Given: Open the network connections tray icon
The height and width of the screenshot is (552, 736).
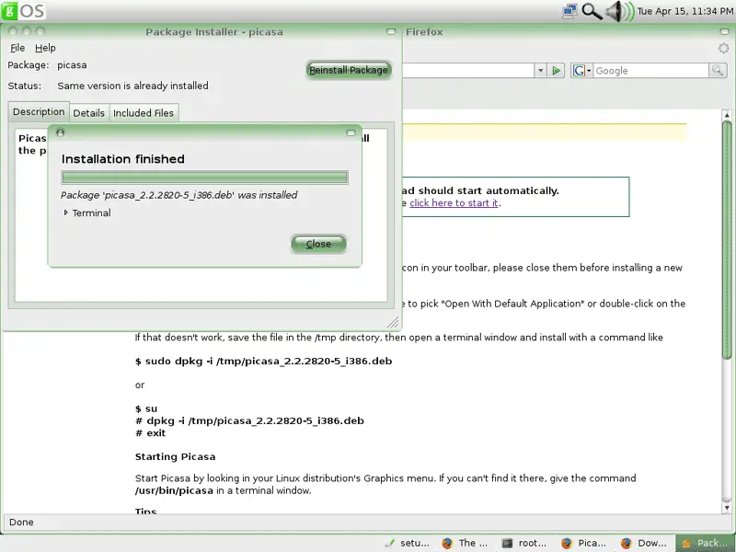Looking at the screenshot, I should [x=569, y=11].
